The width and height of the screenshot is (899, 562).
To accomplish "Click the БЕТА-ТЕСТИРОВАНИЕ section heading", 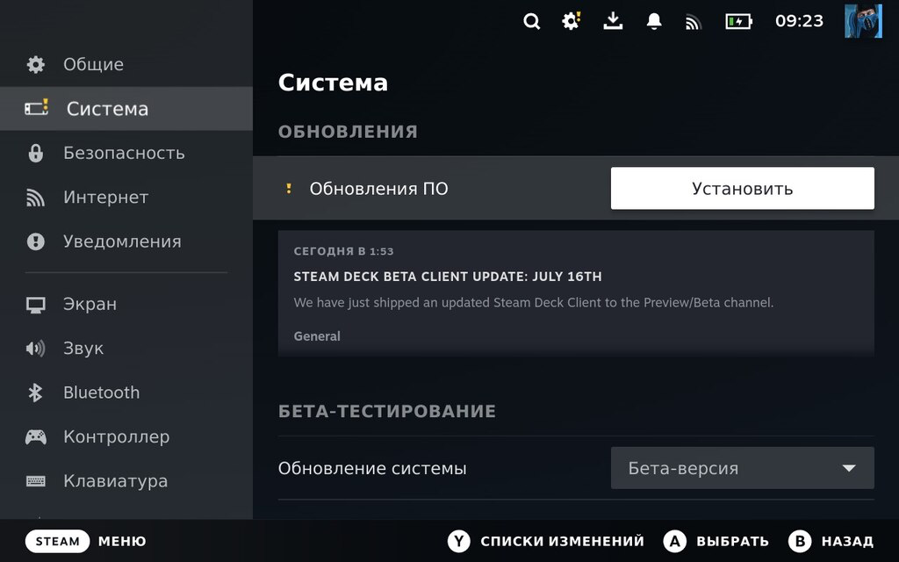I will pyautogui.click(x=387, y=411).
